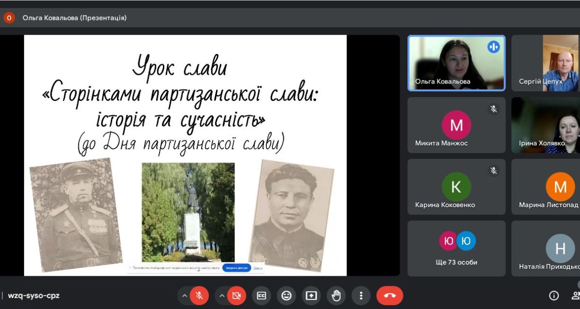Screen dimensions: 580x309
Task: Show the participants list icon
Action: tap(575, 295)
